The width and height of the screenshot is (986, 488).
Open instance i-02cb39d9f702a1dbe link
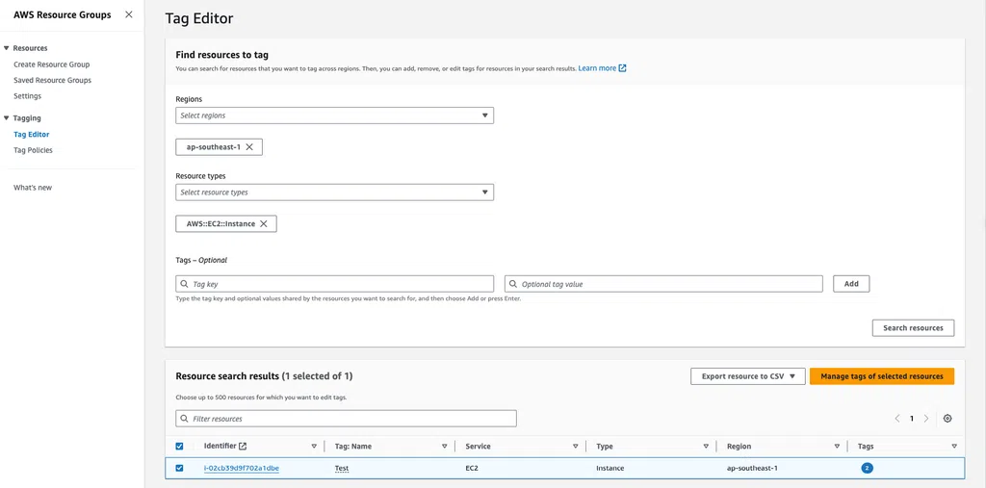pyautogui.click(x=242, y=468)
